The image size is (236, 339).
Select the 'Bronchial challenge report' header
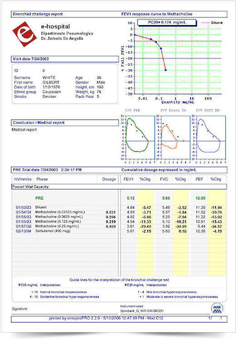38,14
